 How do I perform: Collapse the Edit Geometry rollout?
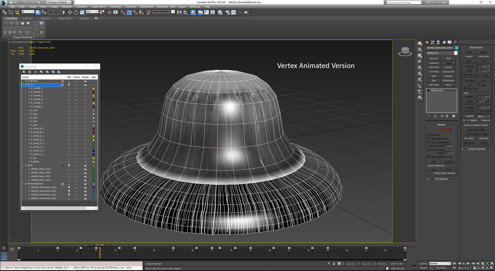[476, 47]
